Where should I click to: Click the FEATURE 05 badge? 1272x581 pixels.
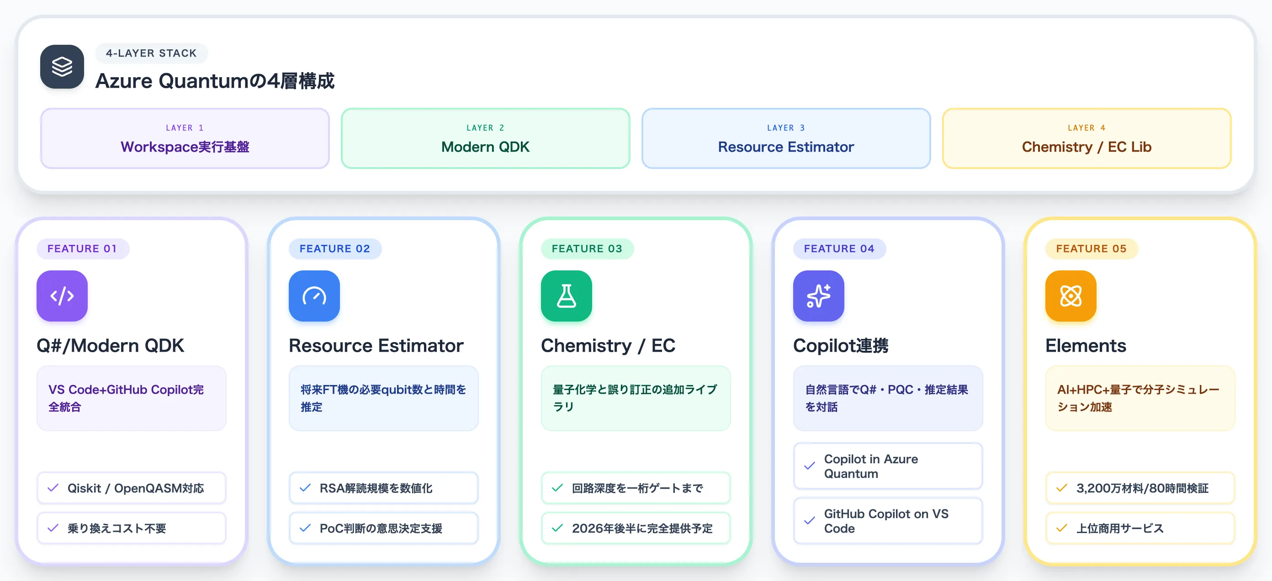pyautogui.click(x=1091, y=249)
